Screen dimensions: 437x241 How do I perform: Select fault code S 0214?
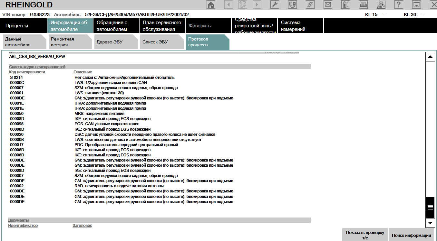point(16,78)
